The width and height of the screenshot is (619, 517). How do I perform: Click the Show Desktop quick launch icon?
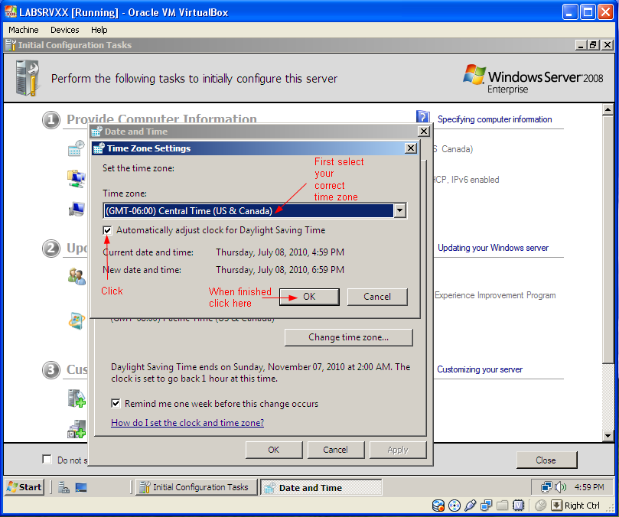tap(81, 488)
